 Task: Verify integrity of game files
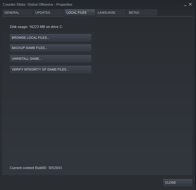point(51,70)
